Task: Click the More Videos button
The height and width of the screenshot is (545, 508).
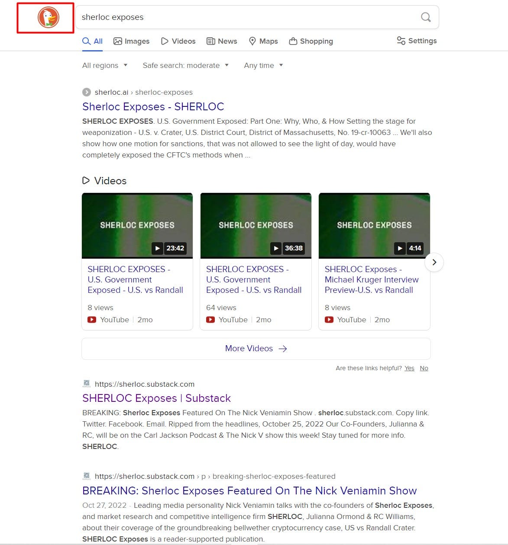Action: point(256,349)
